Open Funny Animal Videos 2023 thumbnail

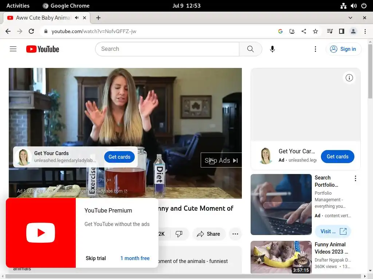point(281,257)
